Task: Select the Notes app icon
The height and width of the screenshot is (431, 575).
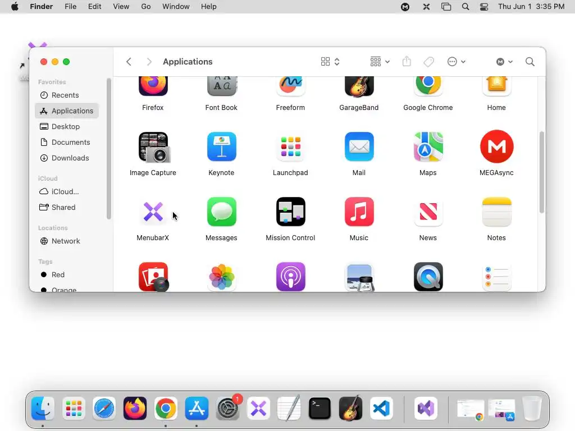Action: 496,212
